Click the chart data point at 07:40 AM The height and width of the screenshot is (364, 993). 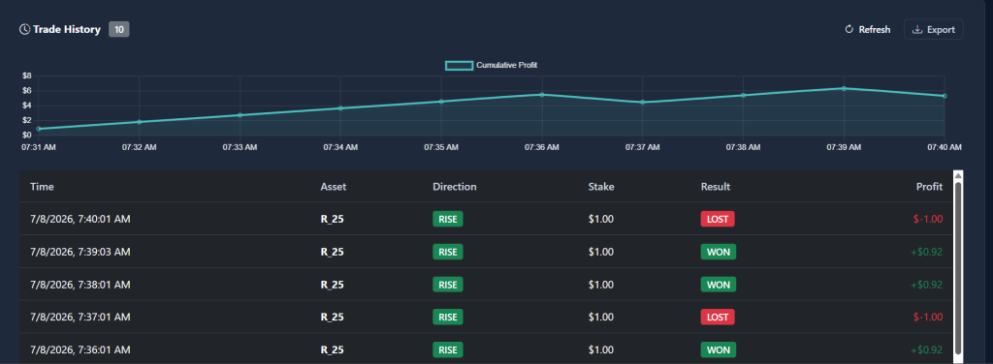point(945,96)
